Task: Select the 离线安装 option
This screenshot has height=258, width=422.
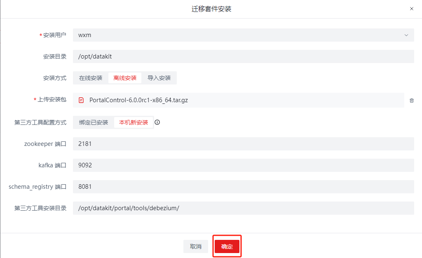Action: click(125, 78)
